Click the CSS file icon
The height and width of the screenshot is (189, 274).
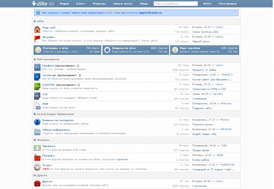37,96
